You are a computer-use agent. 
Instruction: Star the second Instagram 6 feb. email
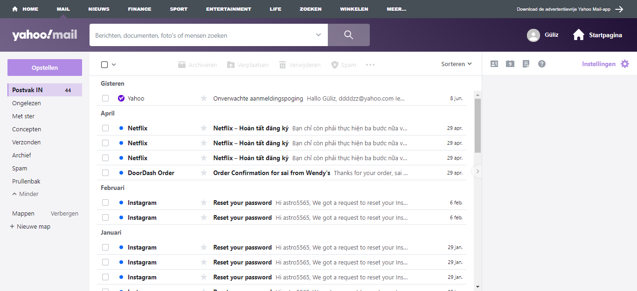click(x=203, y=217)
